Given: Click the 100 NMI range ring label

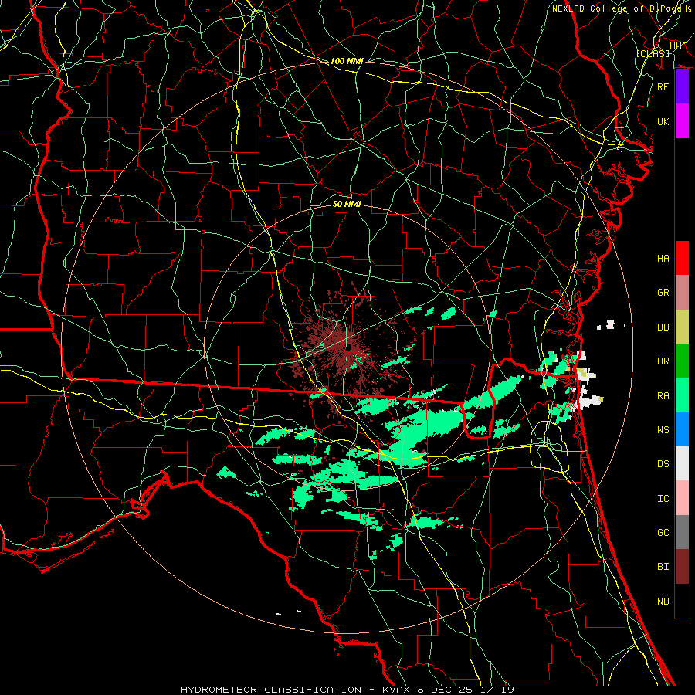Looking at the screenshot, I should pos(347,61).
